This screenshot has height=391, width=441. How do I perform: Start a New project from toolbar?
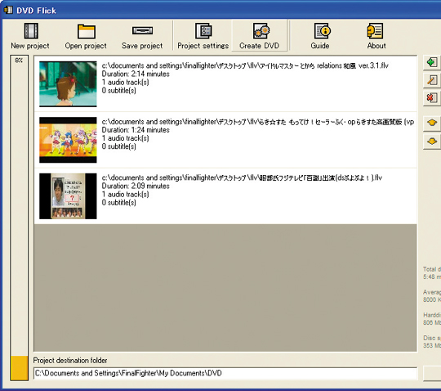coord(30,36)
